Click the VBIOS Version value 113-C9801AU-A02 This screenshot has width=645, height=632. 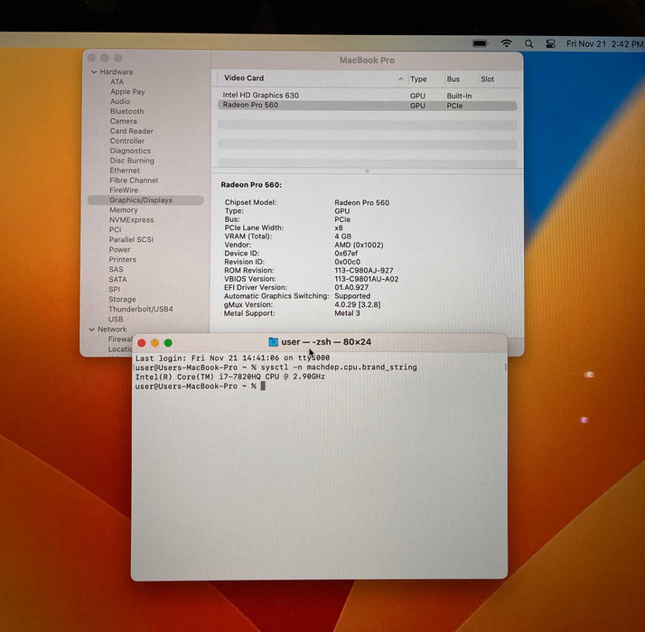(x=367, y=279)
